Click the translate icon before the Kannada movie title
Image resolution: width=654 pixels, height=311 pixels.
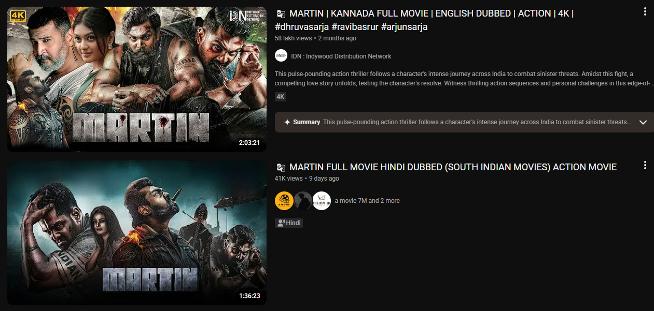(281, 14)
